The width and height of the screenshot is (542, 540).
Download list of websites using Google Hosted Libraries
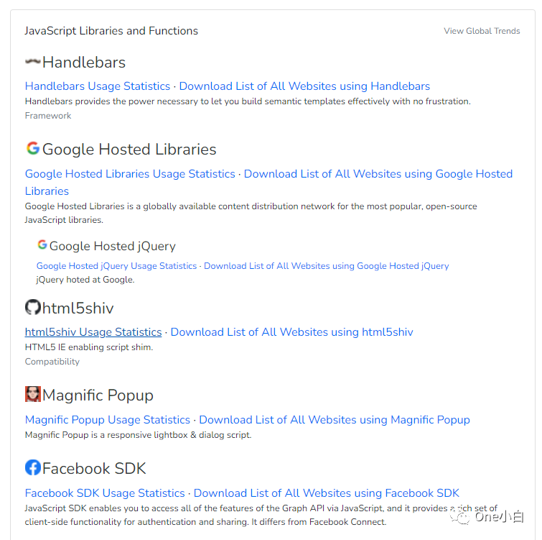tap(378, 174)
